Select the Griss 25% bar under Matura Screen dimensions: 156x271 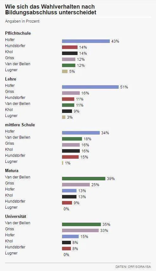(76, 184)
